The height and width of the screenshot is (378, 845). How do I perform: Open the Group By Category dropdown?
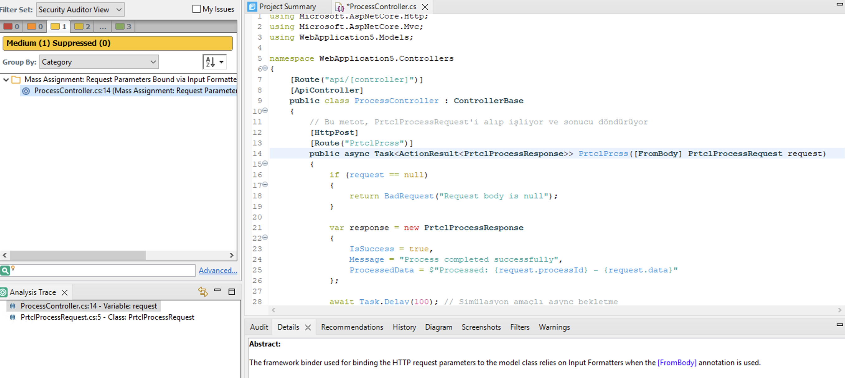click(x=99, y=62)
